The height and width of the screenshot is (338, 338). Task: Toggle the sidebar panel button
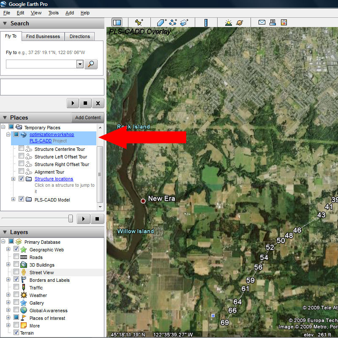117,22
